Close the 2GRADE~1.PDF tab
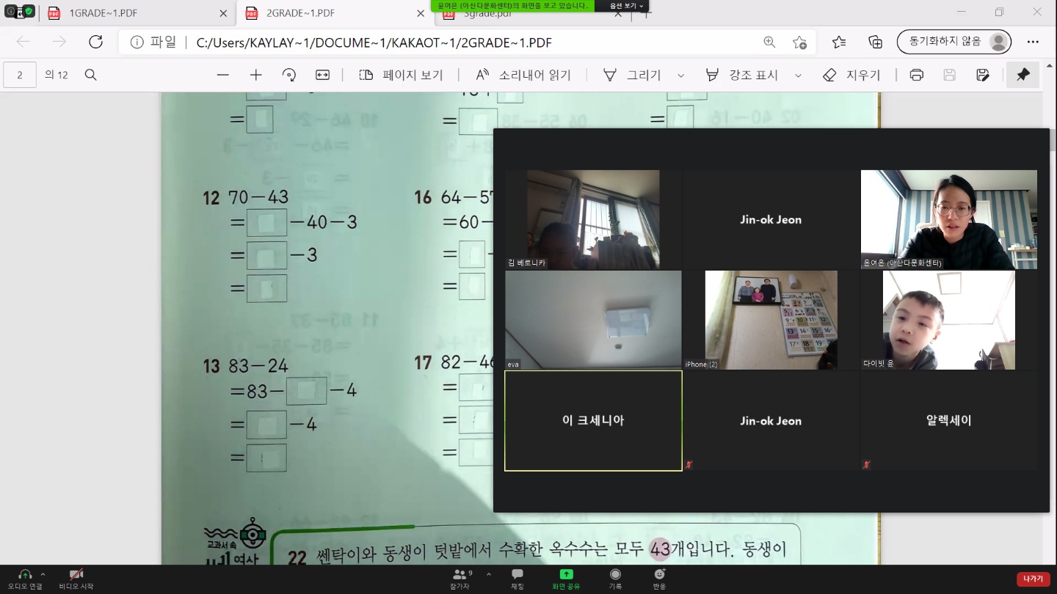This screenshot has width=1057, height=594. (421, 13)
